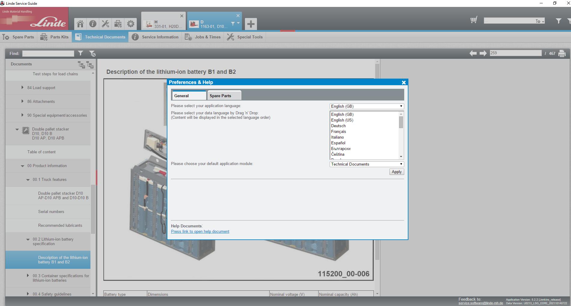This screenshot has height=306, width=571.
Task: Open the Special Tools module
Action: 245,37
